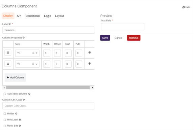Open the Conditional tab
Screen dimensions: 194x130
tap(33, 16)
